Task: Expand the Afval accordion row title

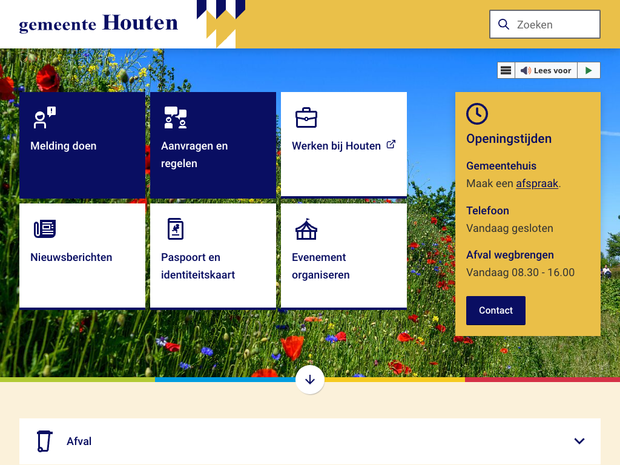Action: [x=79, y=441]
